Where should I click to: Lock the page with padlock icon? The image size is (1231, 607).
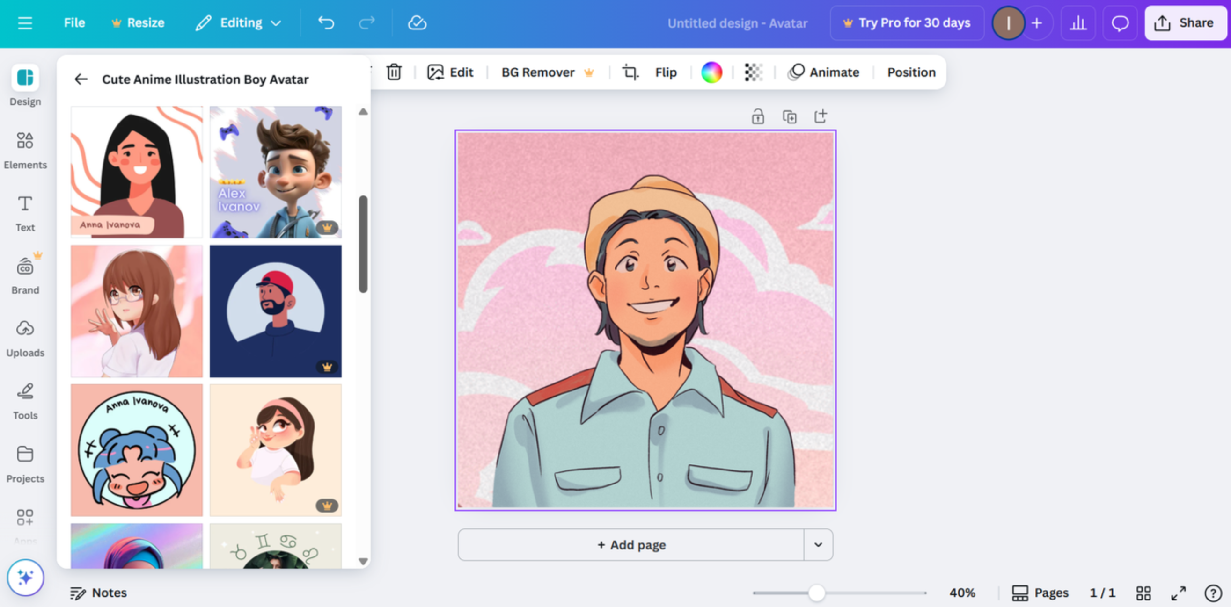coord(757,116)
